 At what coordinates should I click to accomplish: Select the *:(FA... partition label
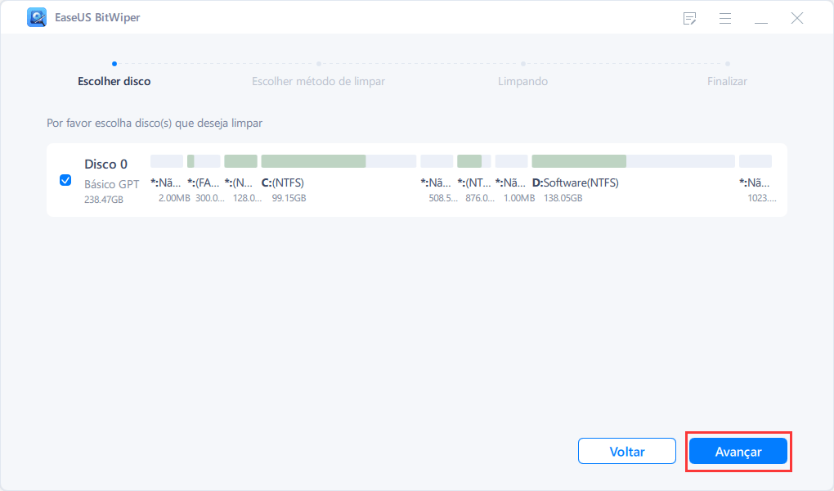coord(203,182)
